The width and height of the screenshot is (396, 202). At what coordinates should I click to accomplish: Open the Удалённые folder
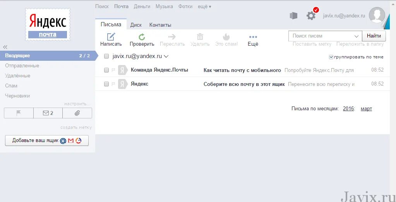click(x=18, y=76)
